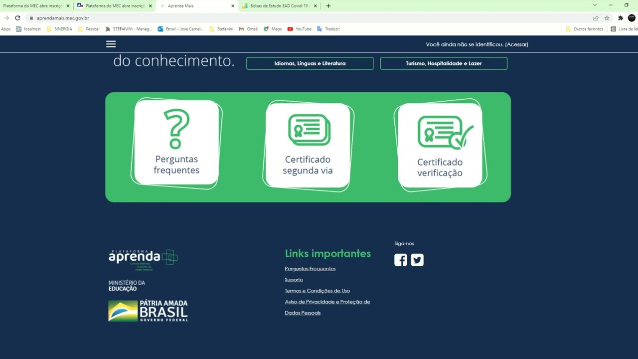This screenshot has width=638, height=359.
Task: Open the Suporte footer link
Action: (x=294, y=280)
